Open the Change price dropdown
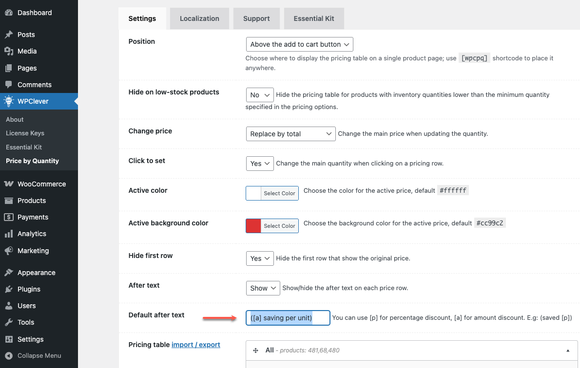 (x=291, y=134)
